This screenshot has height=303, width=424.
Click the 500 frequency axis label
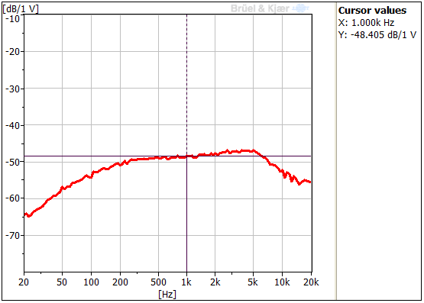tap(158, 282)
